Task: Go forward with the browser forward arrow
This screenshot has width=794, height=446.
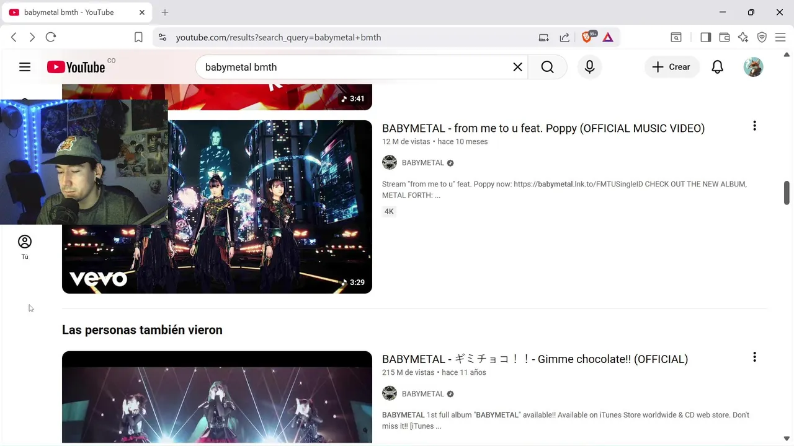Action: click(x=32, y=37)
